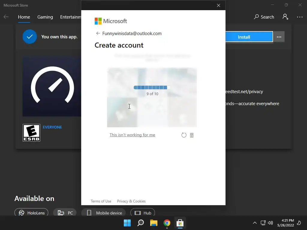This screenshot has width=307, height=230.
Task: Install the app with the Install button
Action: (x=249, y=37)
